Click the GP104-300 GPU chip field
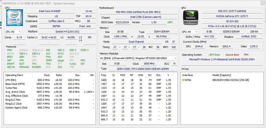Viewport: 266px width, 128px height. [232, 21]
